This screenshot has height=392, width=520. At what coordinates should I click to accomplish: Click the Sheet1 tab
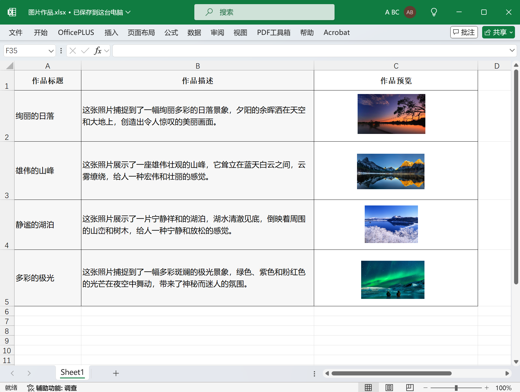tap(72, 372)
